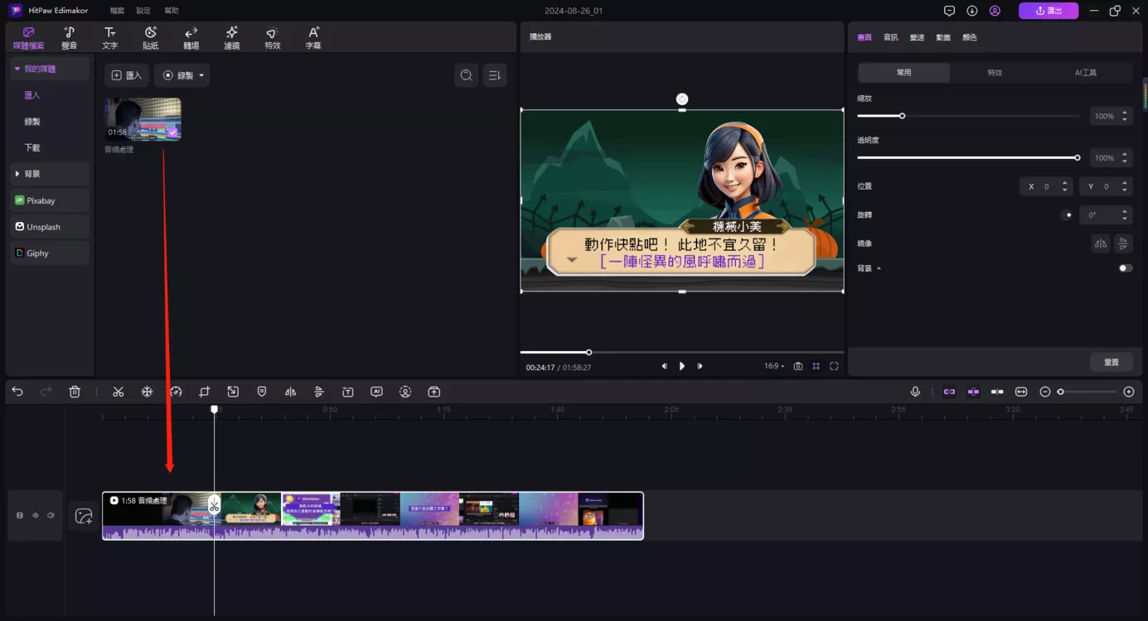Search media library with magnifier icon

click(x=467, y=75)
